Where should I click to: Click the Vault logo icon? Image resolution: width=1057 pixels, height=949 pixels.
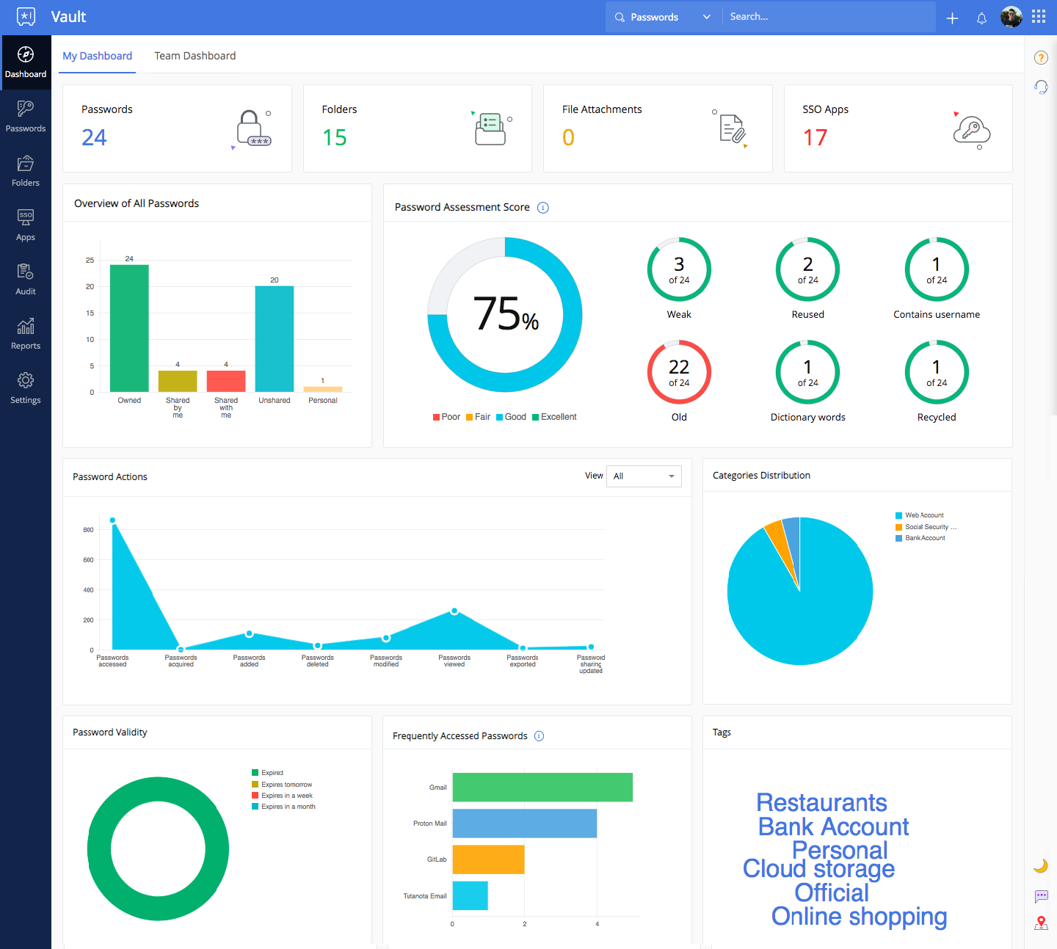click(26, 16)
